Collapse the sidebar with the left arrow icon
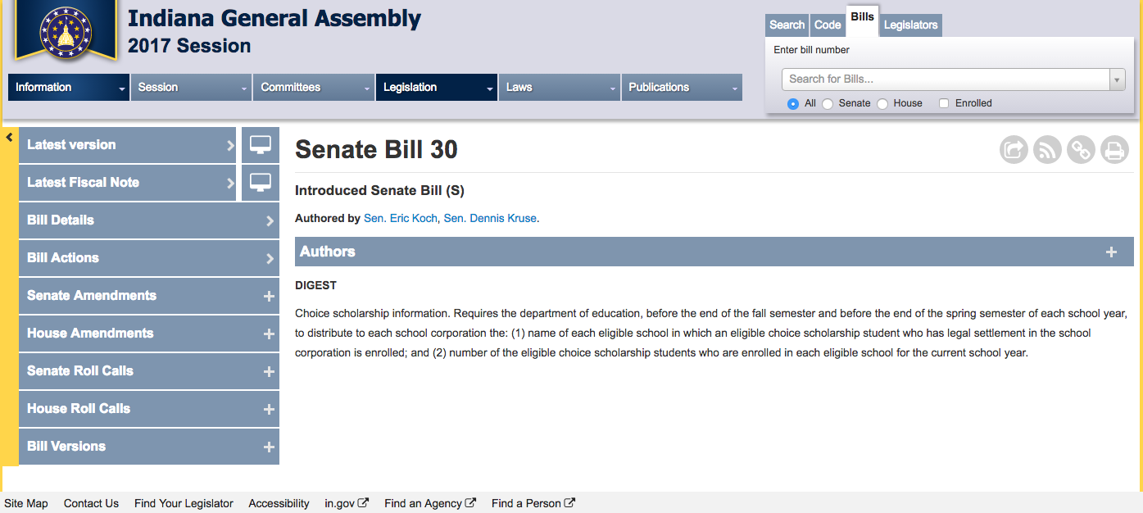 pyautogui.click(x=10, y=137)
